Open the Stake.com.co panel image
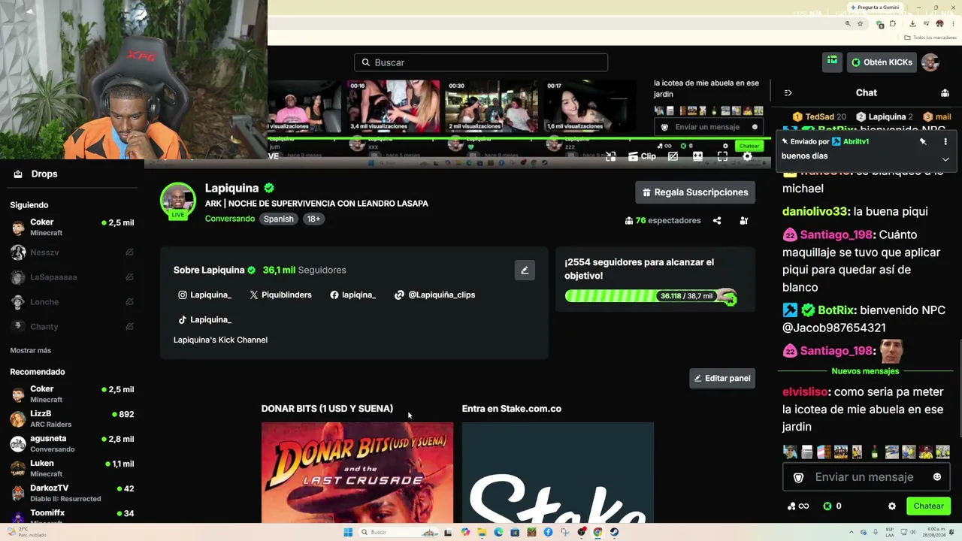Screen dimensions: 962x541 (558, 473)
